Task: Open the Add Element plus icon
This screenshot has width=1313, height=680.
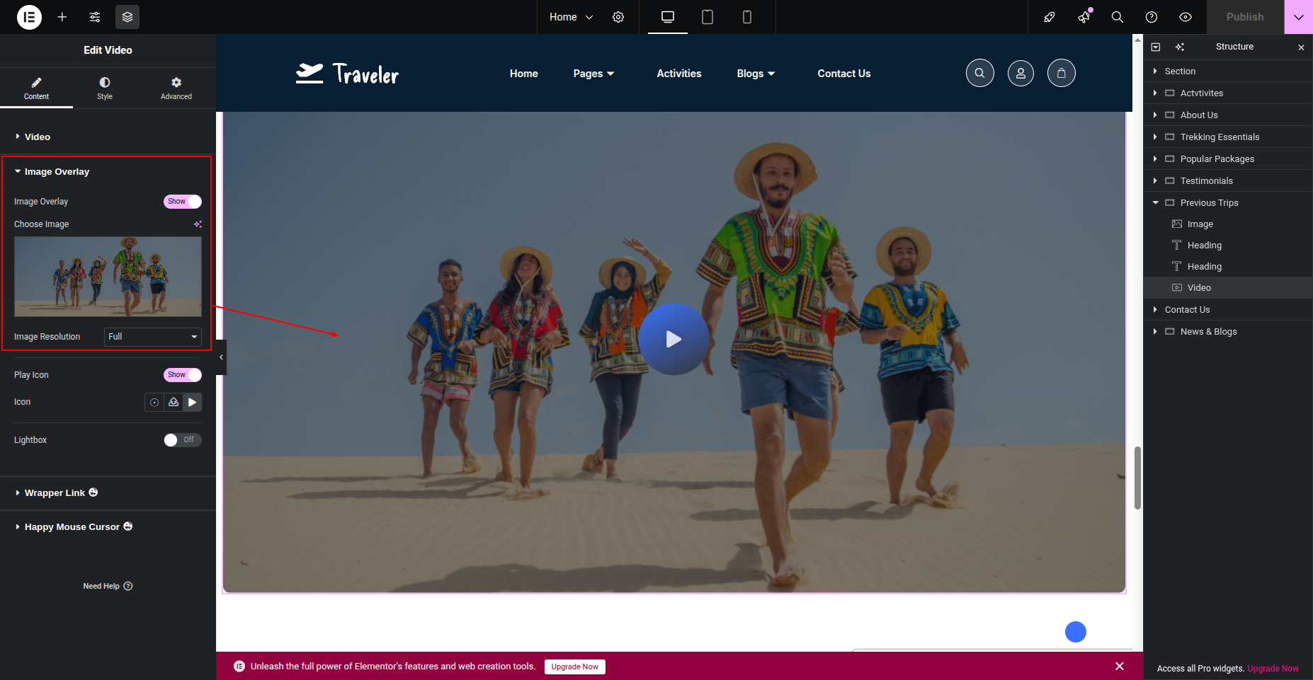Action: pos(62,17)
